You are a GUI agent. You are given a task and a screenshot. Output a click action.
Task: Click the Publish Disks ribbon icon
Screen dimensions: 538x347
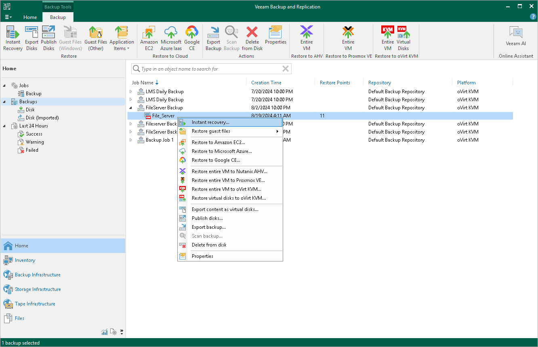[48, 38]
